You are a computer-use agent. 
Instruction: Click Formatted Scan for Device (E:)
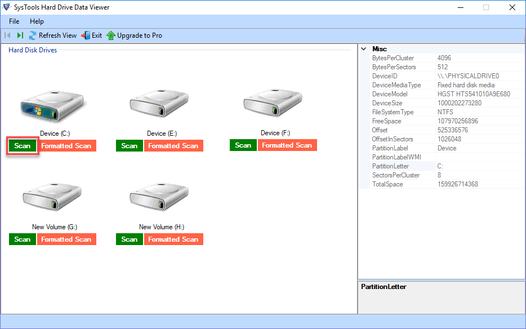point(173,146)
